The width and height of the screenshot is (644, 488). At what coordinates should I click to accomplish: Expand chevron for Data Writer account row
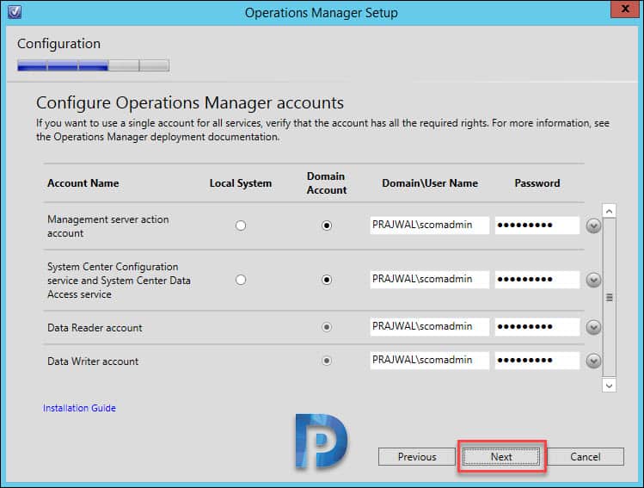point(593,361)
